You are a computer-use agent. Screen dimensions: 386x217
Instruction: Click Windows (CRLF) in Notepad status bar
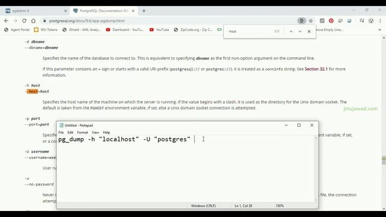coord(203,206)
